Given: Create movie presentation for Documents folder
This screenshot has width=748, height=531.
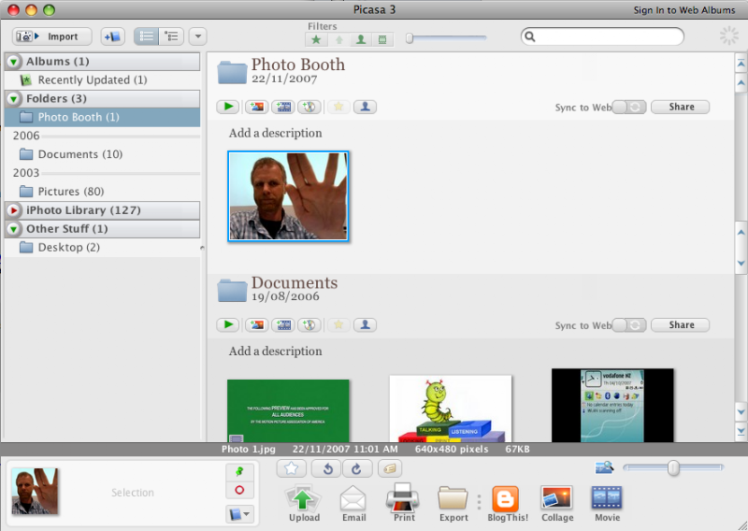Looking at the screenshot, I should click(283, 325).
